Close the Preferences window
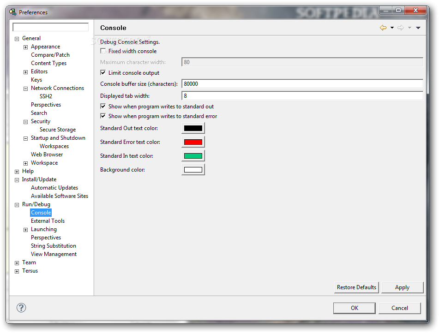 coord(415,10)
